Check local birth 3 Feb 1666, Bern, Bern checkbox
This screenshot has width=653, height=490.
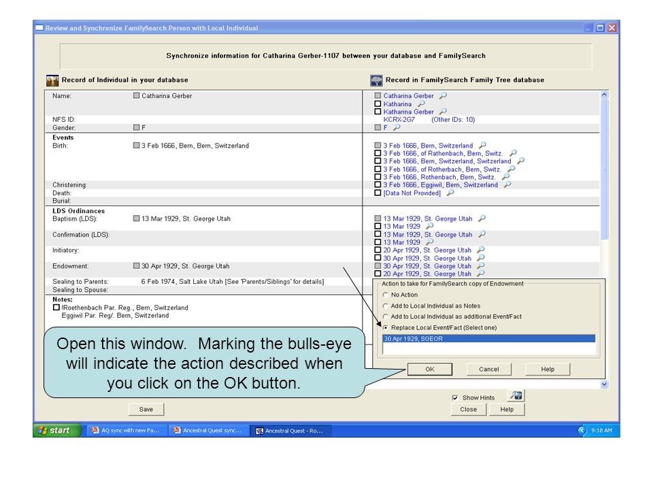pyautogui.click(x=136, y=146)
